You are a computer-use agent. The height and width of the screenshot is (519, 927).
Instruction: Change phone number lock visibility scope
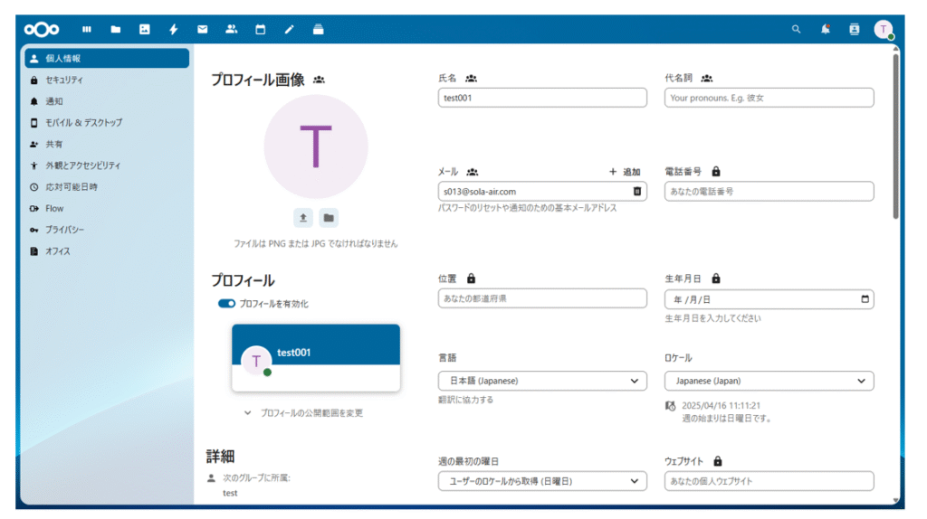click(x=716, y=171)
